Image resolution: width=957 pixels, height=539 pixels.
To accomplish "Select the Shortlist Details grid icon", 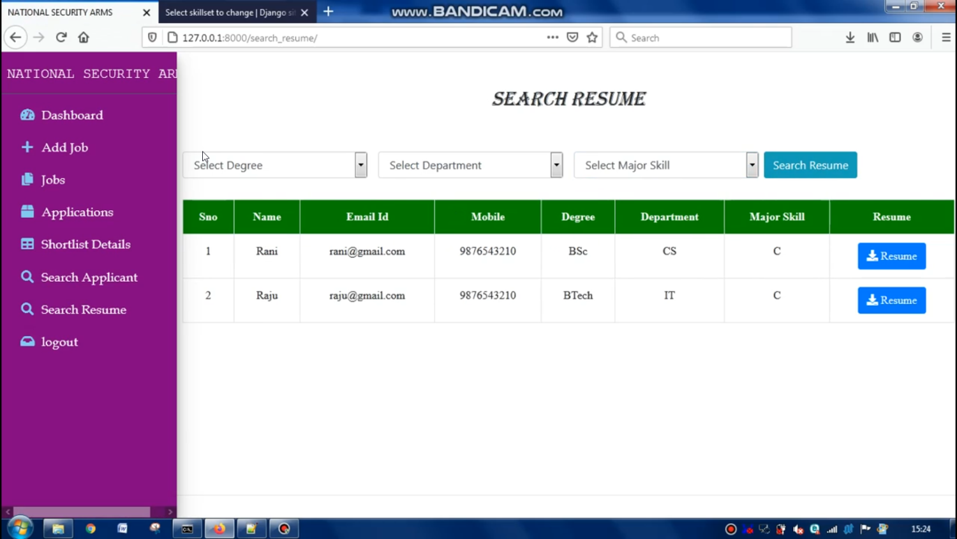I will click(x=27, y=244).
